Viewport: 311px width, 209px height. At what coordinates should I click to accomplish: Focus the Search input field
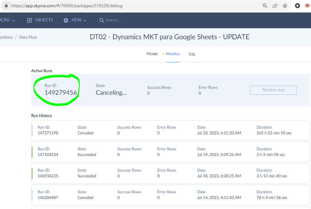point(112,20)
